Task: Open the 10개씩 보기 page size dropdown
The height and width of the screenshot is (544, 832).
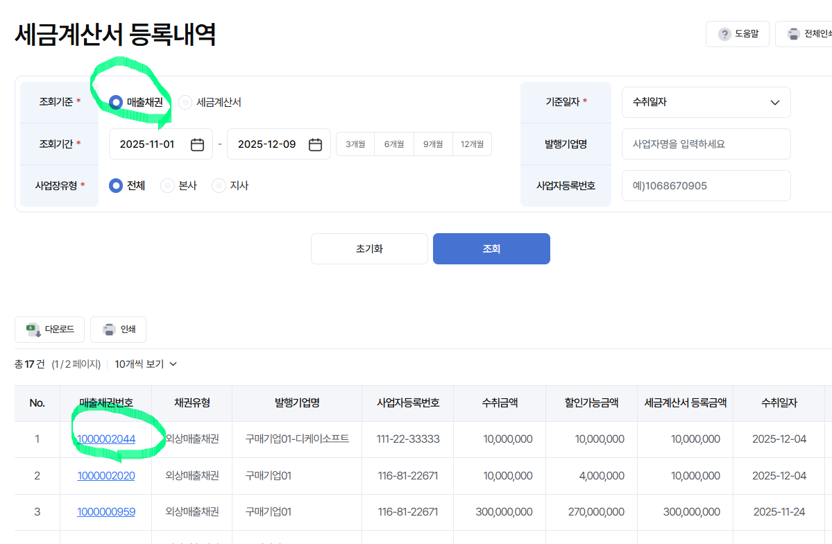Action: tap(146, 364)
